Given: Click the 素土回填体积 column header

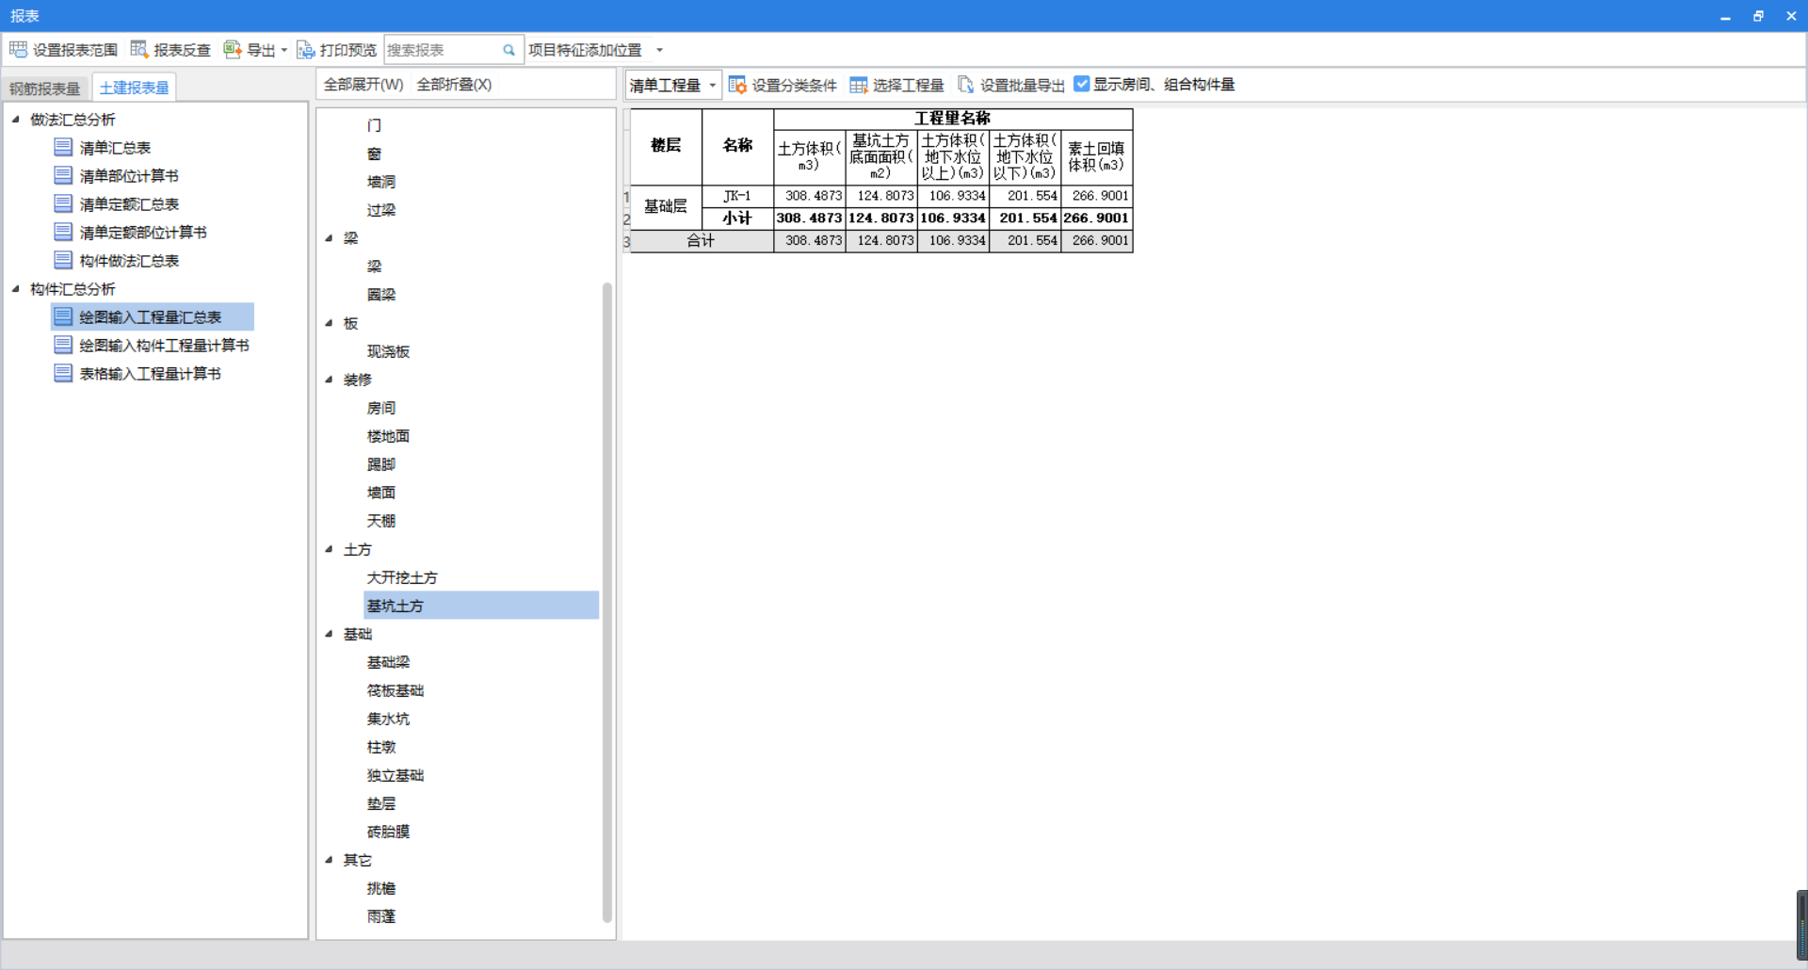Looking at the screenshot, I should [1096, 156].
